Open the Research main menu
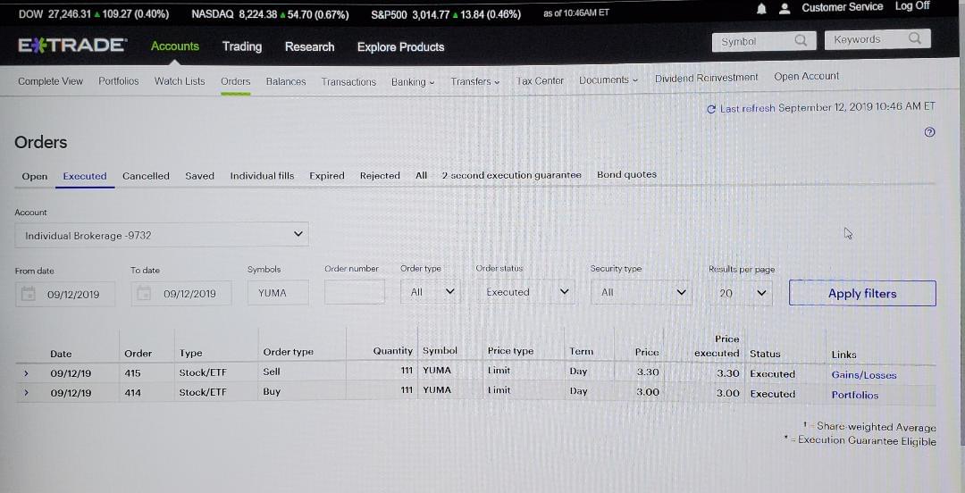The image size is (965, 493). [x=309, y=46]
